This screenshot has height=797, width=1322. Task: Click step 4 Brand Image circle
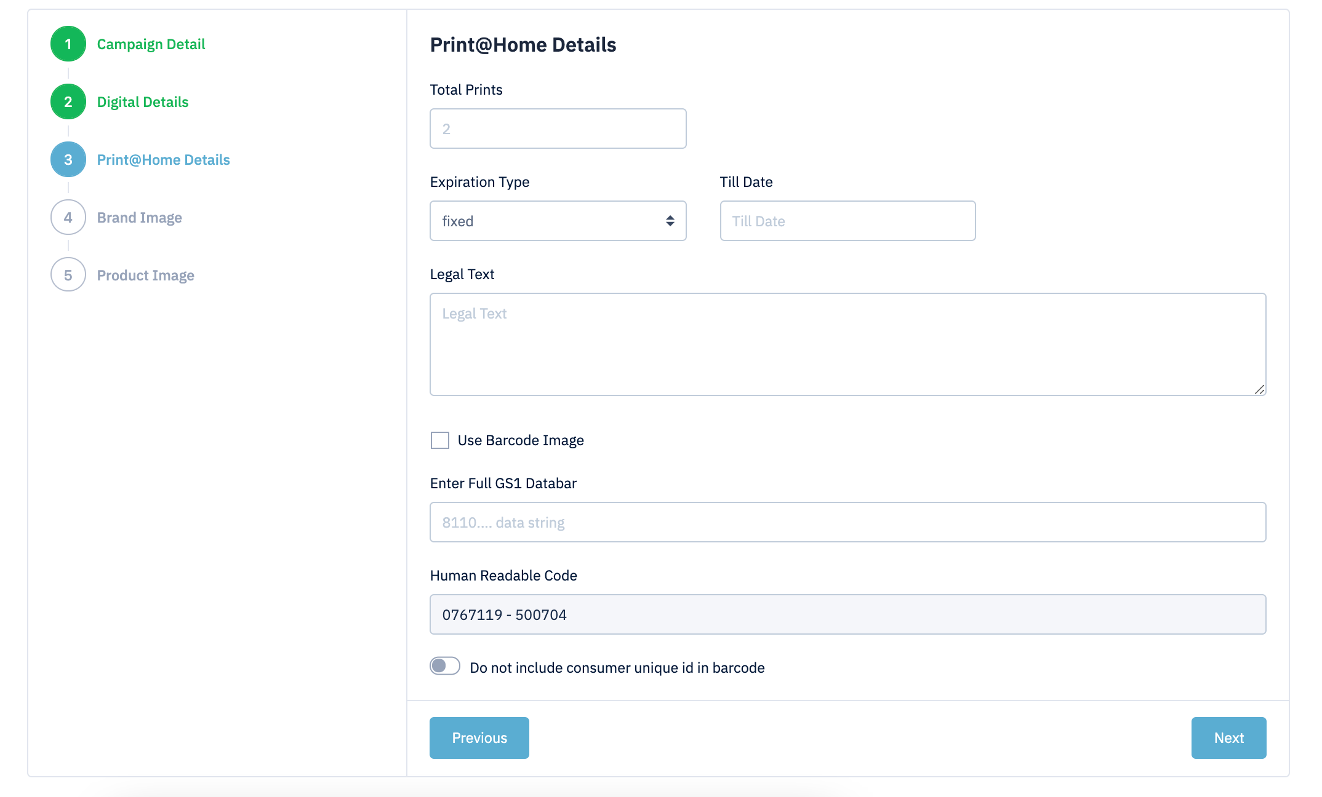tap(68, 218)
